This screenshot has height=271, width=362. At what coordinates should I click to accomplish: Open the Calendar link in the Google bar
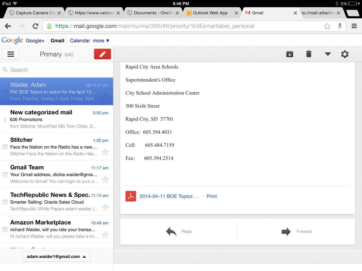pos(79,41)
